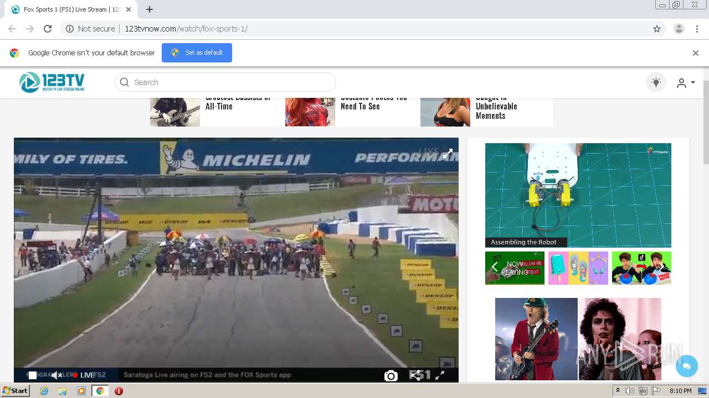Open File Explorer from taskbar

[63, 391]
